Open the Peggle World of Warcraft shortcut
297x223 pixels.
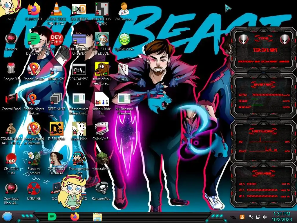[x=34, y=134]
